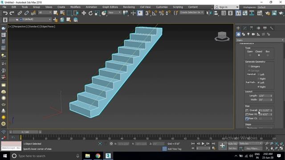Toggle the Overall rise lock pin
Screen dimensions: 285x160
(x=247, y=111)
